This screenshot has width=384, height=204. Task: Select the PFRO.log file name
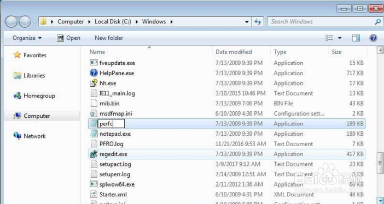point(112,144)
